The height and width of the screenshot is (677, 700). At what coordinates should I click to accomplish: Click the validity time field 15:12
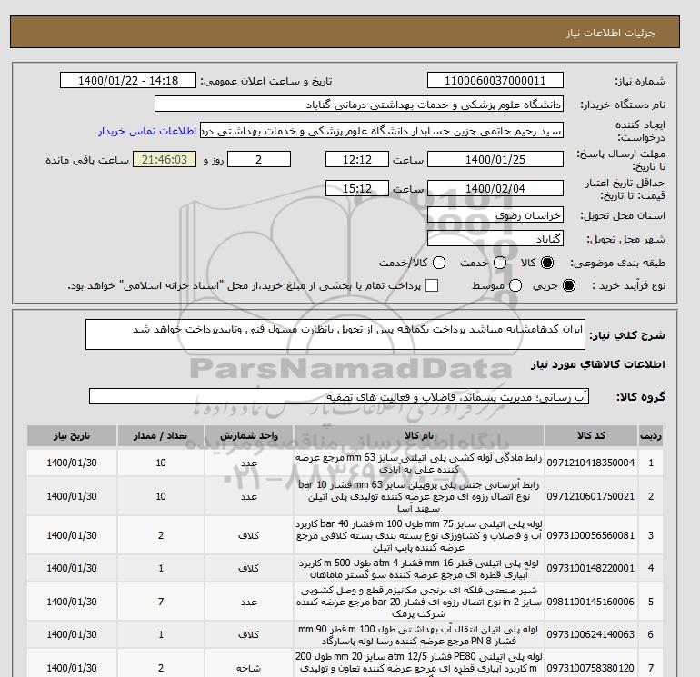tap(357, 188)
